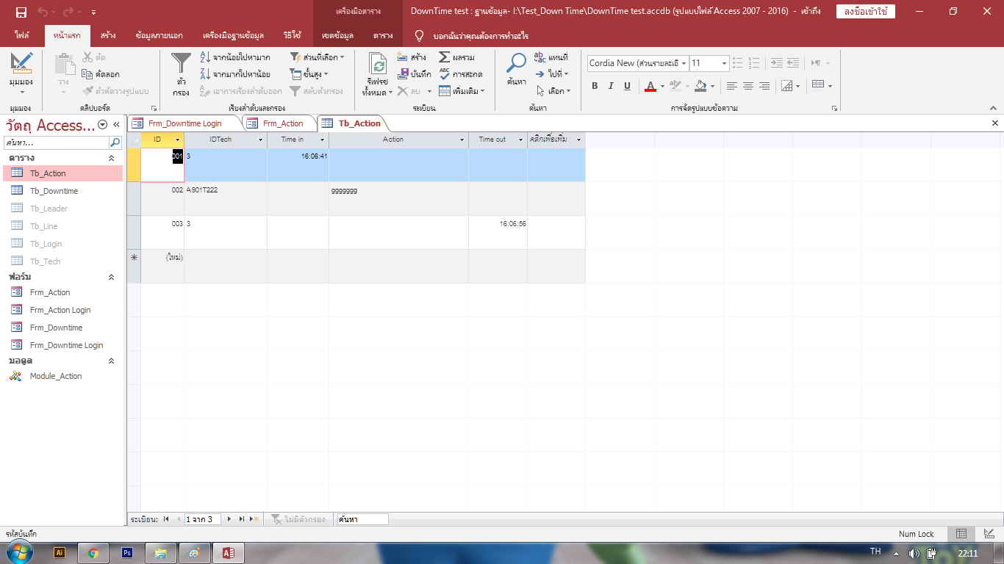Open font size dropdown showing 11
Image resolution: width=1004 pixels, height=564 pixels.
[724, 63]
